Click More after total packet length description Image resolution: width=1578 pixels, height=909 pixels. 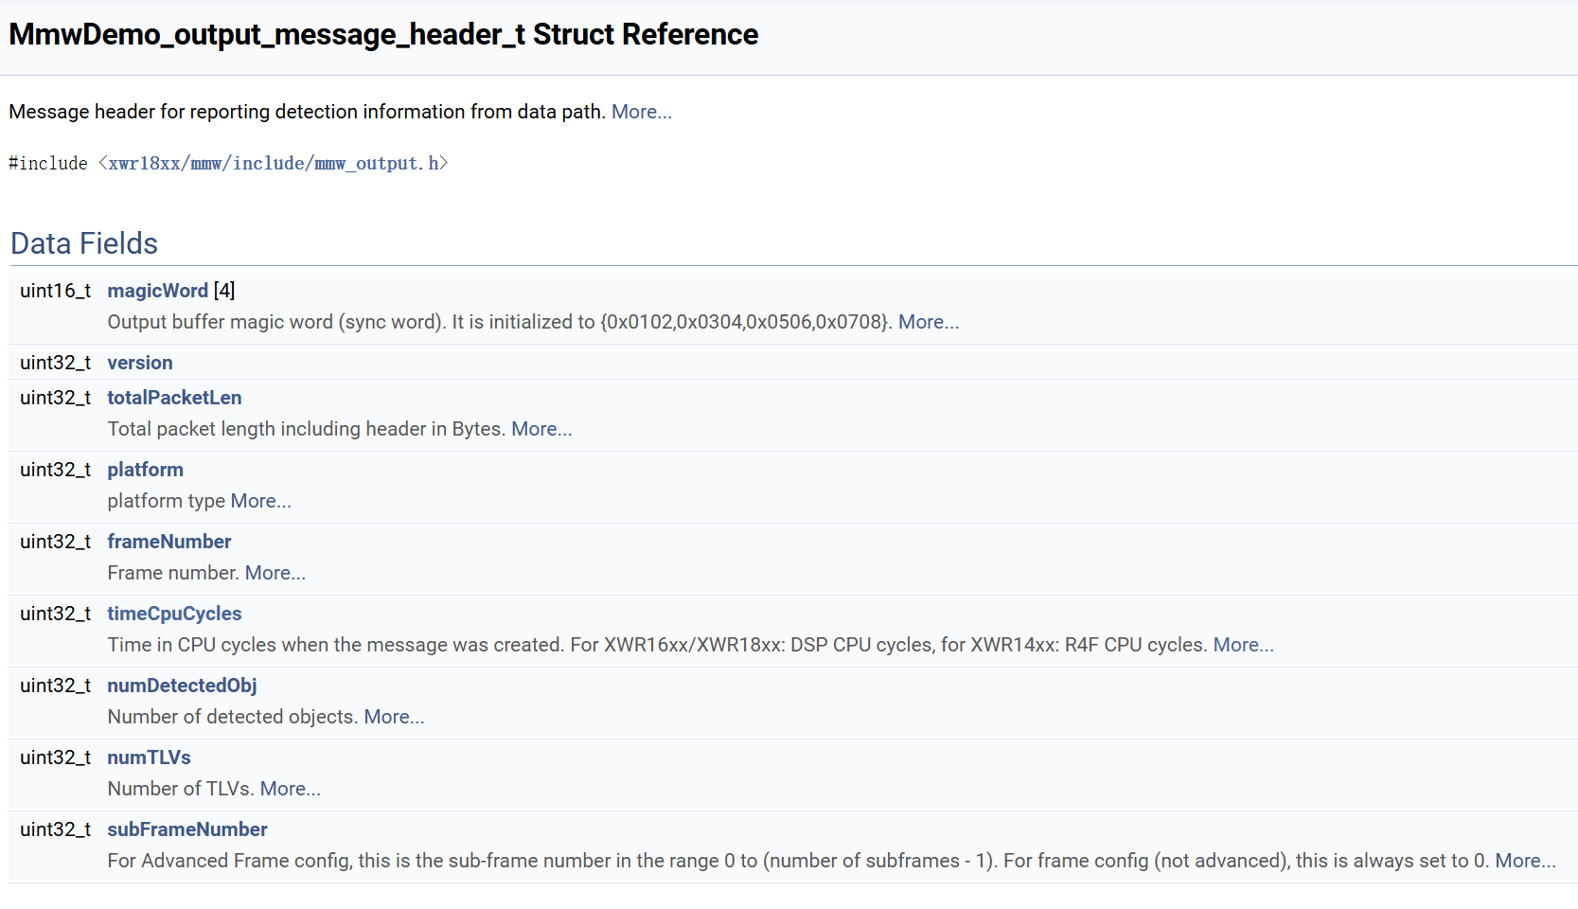coord(541,429)
